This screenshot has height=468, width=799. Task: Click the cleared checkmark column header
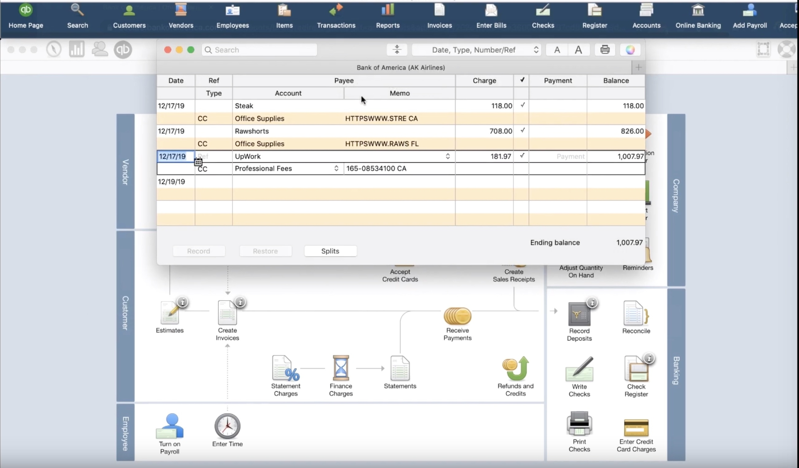coord(522,80)
